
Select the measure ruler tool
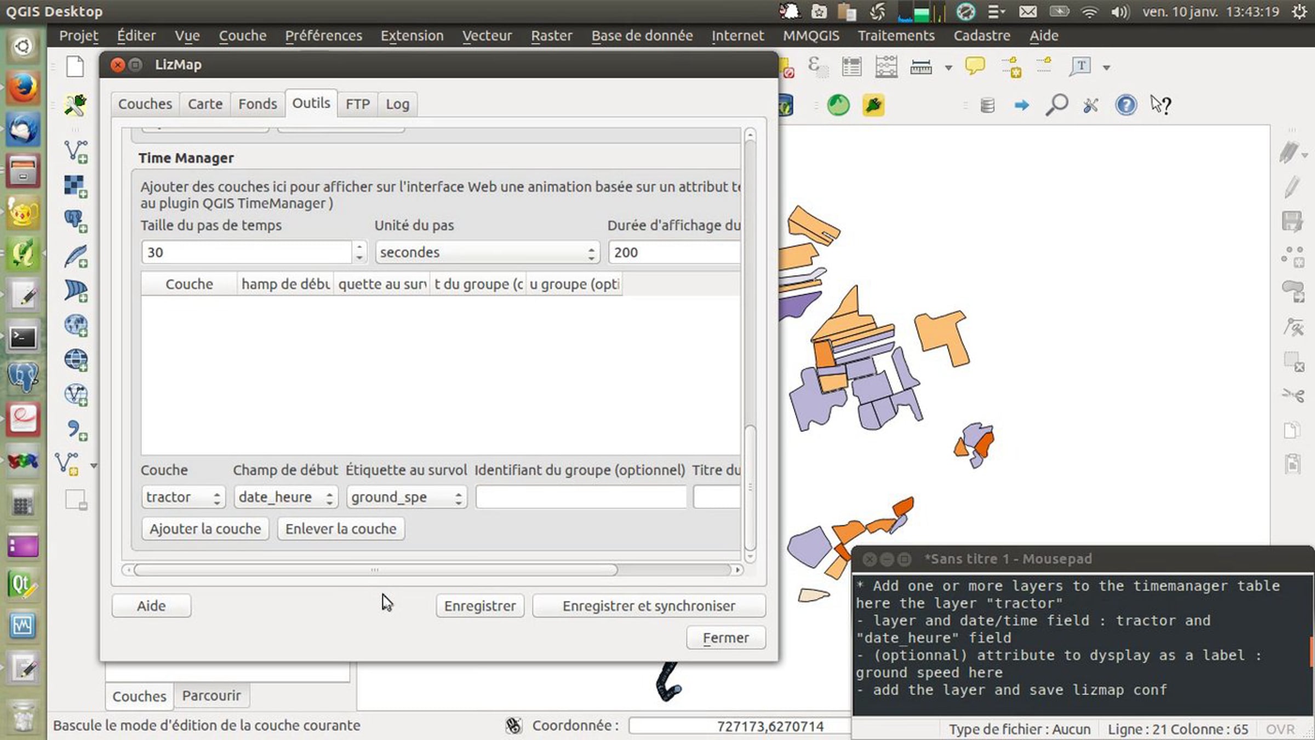921,67
